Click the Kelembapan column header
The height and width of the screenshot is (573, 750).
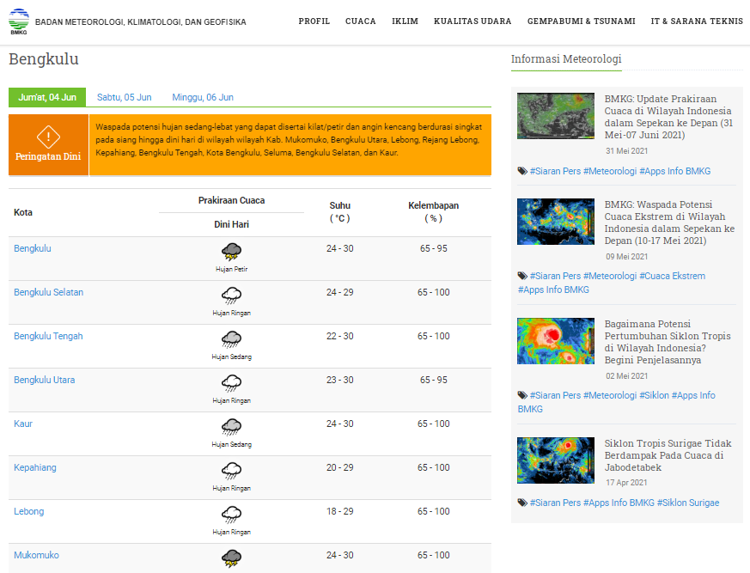click(433, 212)
